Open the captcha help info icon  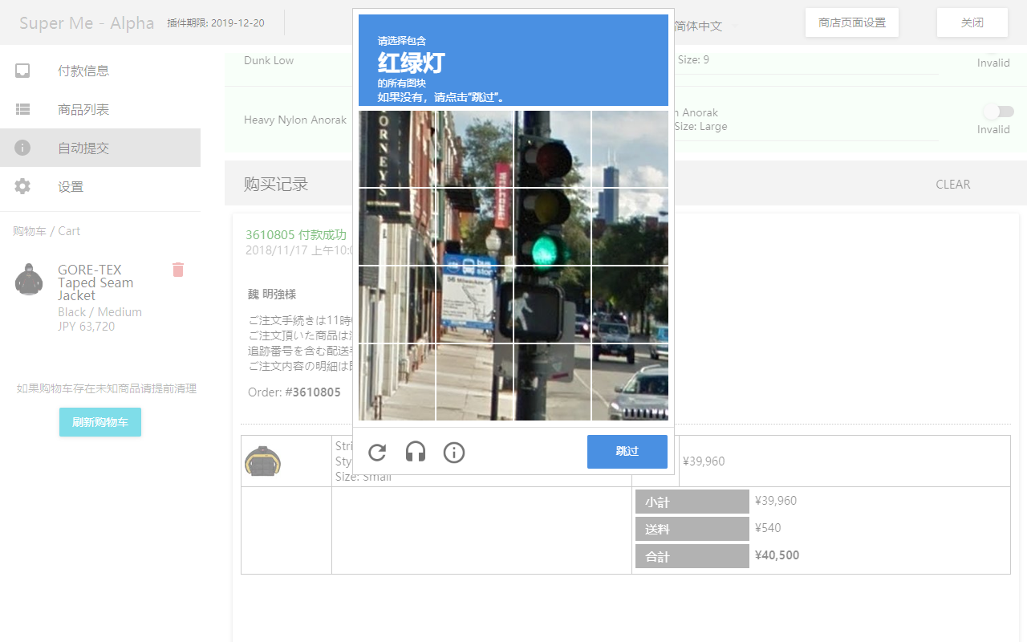[x=454, y=453]
